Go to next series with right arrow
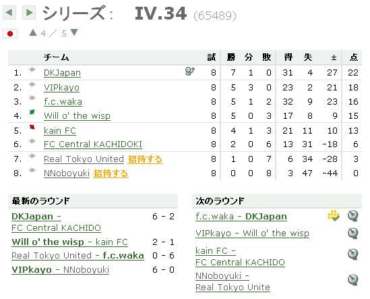Image resolution: width=370 pixels, height=299 pixels. (29, 12)
